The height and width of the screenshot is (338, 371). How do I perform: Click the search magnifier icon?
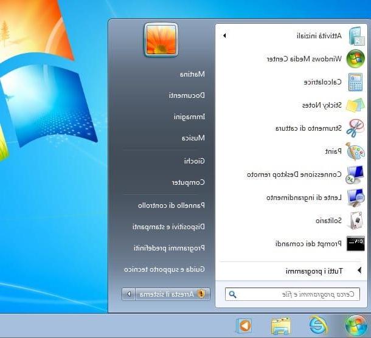click(232, 294)
